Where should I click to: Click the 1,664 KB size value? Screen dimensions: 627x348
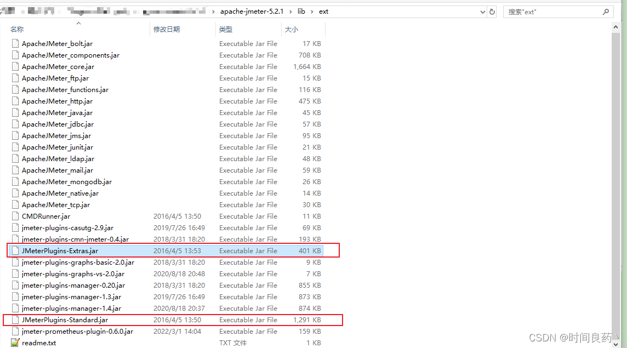click(307, 67)
